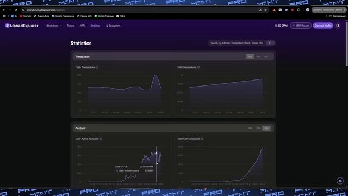Click the browser update available button

point(328,10)
